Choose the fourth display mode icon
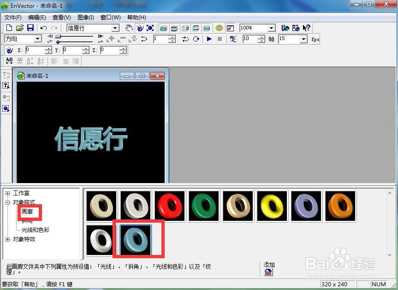The image size is (398, 290). (196, 28)
